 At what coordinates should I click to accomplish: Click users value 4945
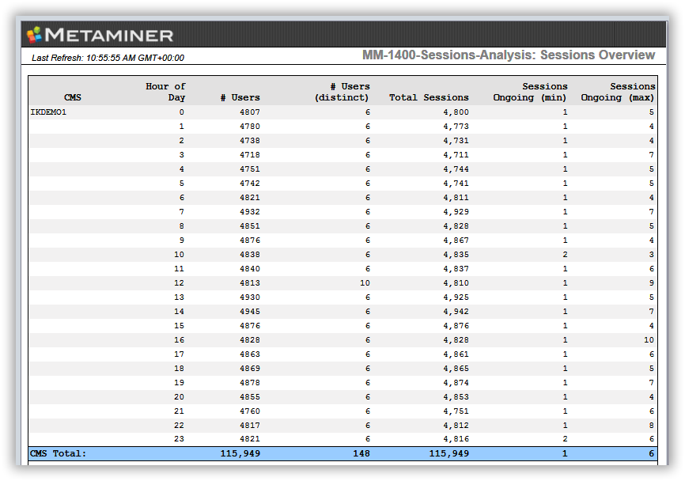250,312
